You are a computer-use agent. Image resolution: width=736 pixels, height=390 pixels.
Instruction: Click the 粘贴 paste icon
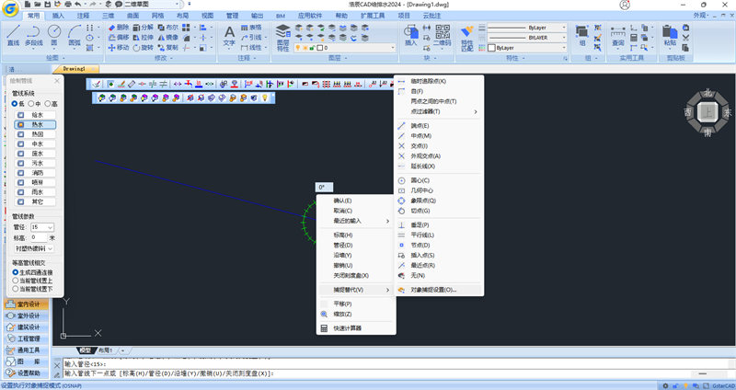coord(670,35)
